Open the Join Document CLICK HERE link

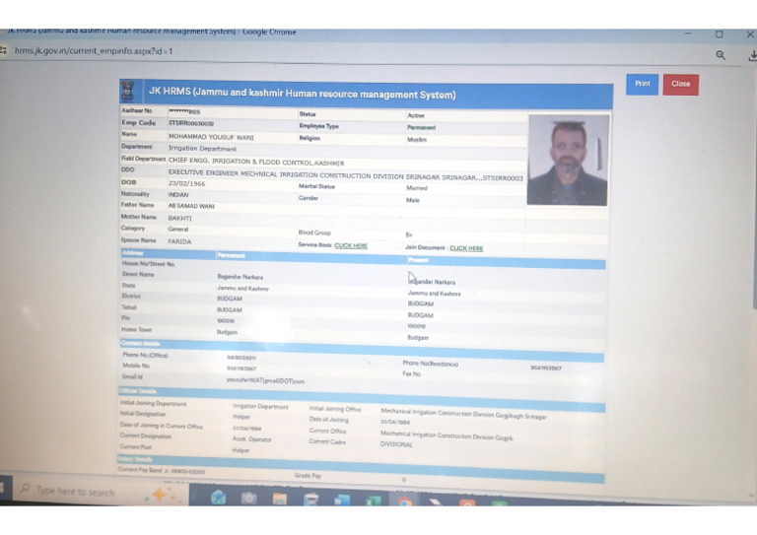(466, 248)
